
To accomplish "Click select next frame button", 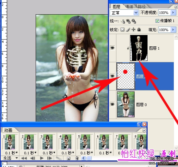I will pos(50,158).
